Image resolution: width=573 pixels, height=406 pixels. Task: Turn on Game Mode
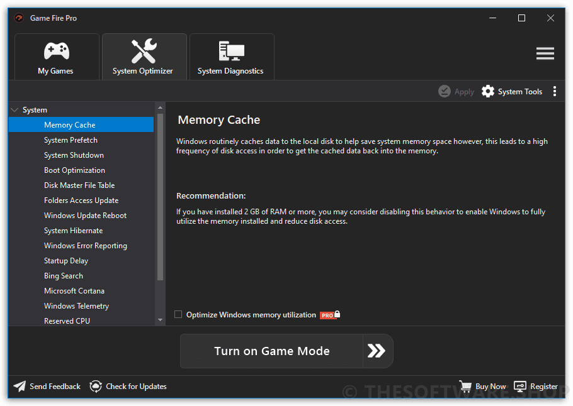click(x=271, y=351)
